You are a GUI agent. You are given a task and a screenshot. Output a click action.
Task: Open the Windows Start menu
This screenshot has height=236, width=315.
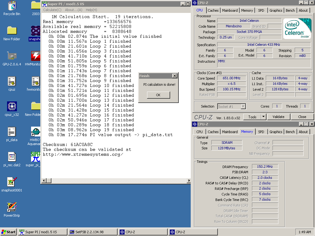click(8, 232)
